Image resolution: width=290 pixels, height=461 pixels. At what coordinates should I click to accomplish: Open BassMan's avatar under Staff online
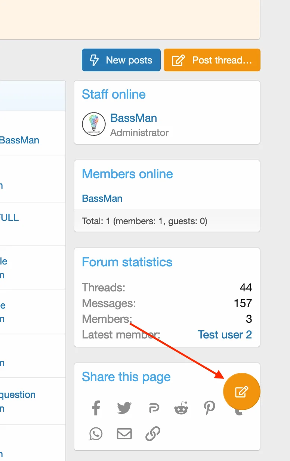[x=93, y=124]
